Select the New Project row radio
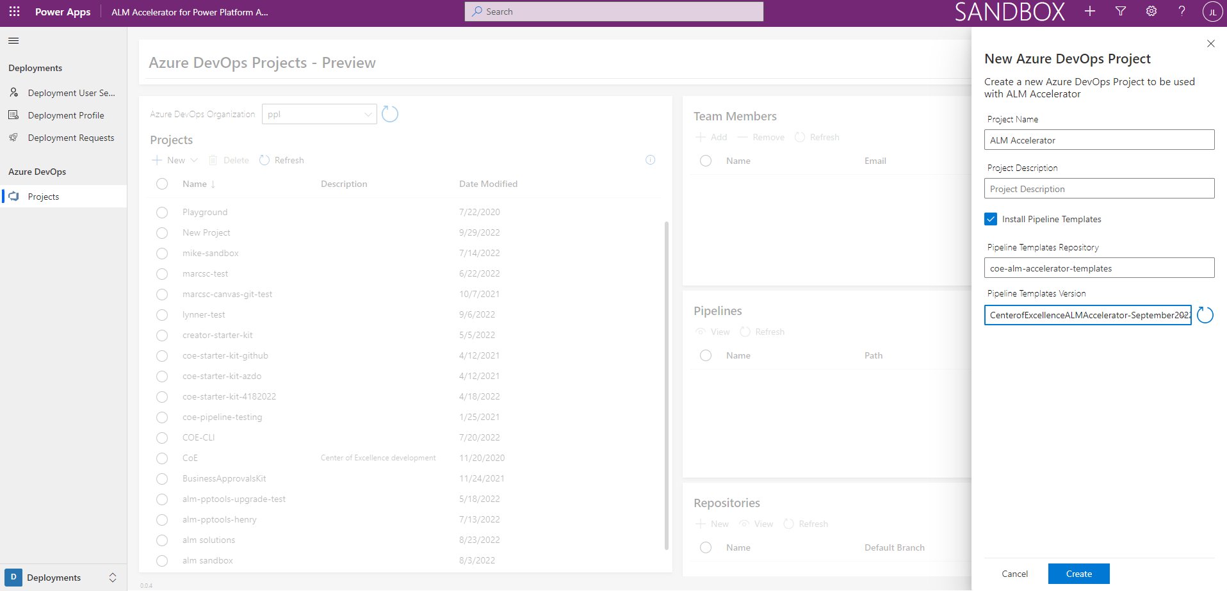Viewport: 1227px width, 591px height. point(162,232)
